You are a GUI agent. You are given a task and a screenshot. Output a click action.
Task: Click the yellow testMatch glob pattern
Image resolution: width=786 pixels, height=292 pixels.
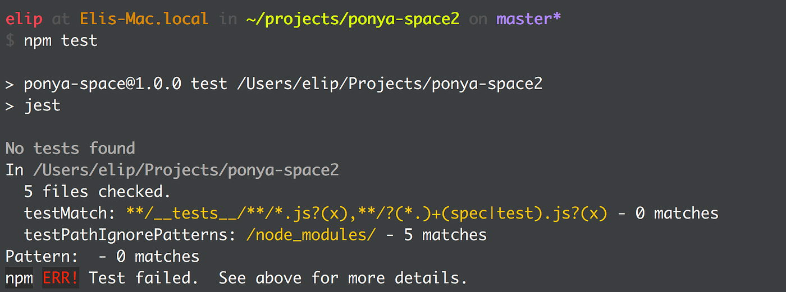[367, 213]
